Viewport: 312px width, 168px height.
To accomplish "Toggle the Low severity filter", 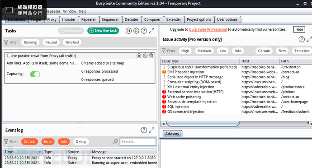I will coord(222,51).
